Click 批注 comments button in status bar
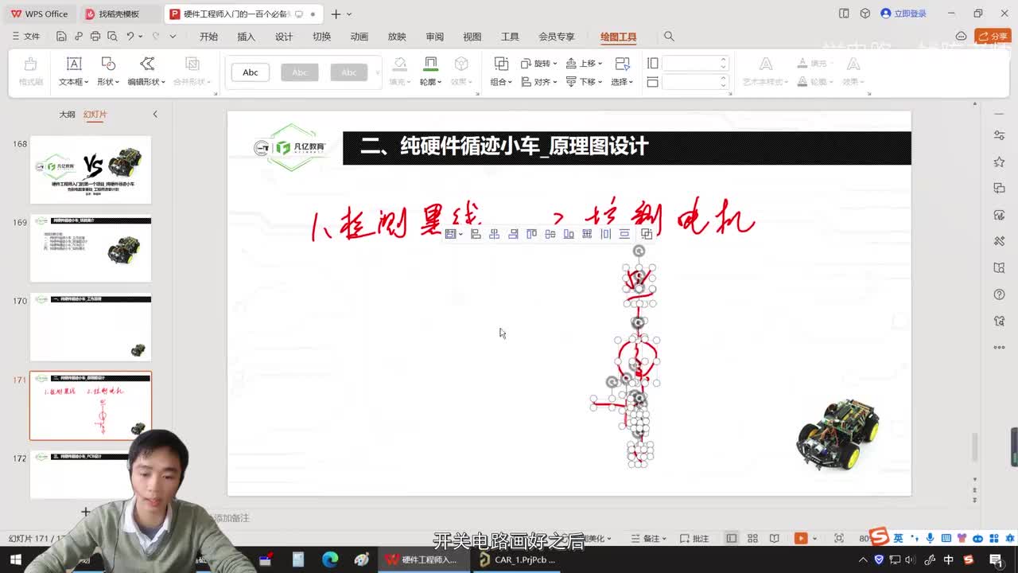Screen dimensions: 1018x573 [x=694, y=539]
